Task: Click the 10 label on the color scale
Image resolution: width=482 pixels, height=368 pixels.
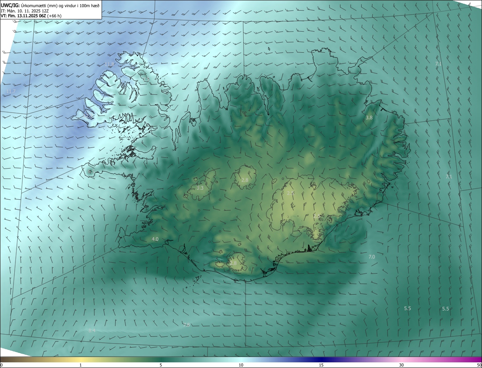Action: 241,365
